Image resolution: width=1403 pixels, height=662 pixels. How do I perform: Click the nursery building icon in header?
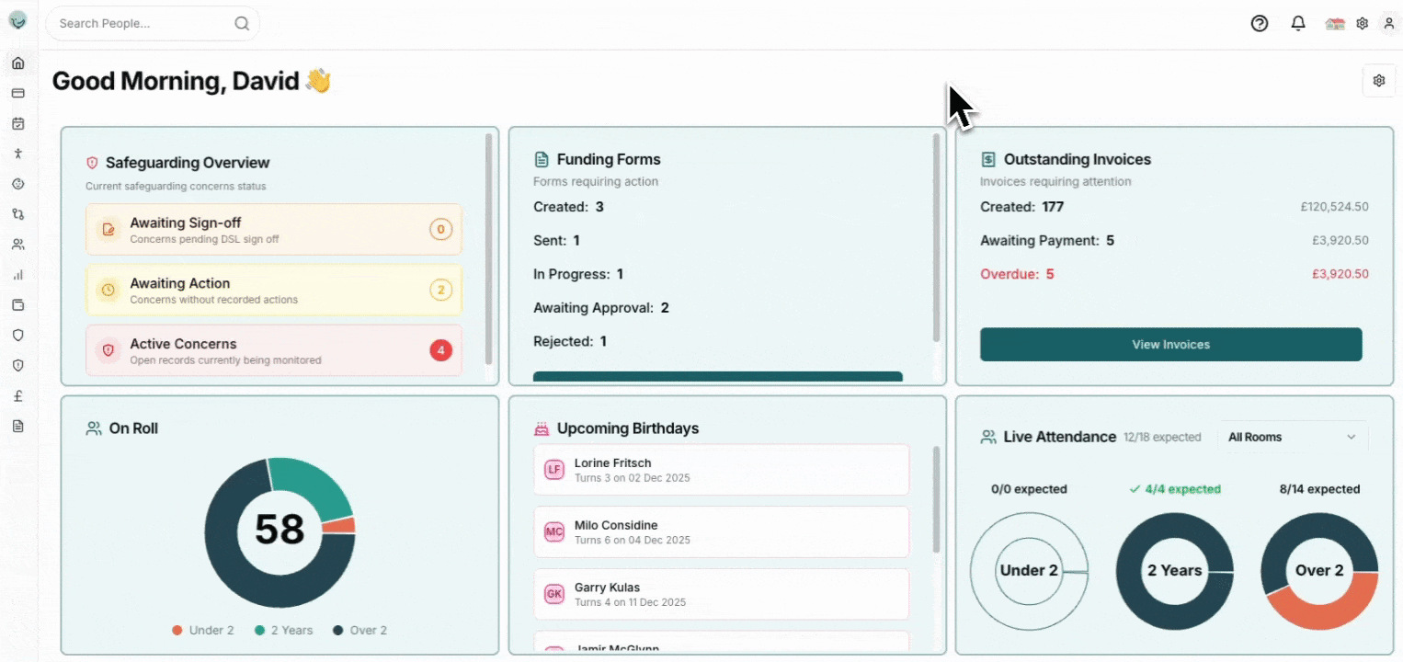pyautogui.click(x=1335, y=24)
